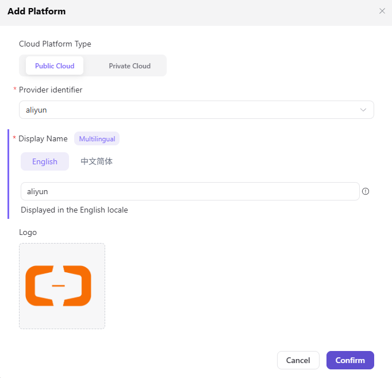Select Private Cloud platform type
The width and height of the screenshot is (392, 378).
coord(129,65)
